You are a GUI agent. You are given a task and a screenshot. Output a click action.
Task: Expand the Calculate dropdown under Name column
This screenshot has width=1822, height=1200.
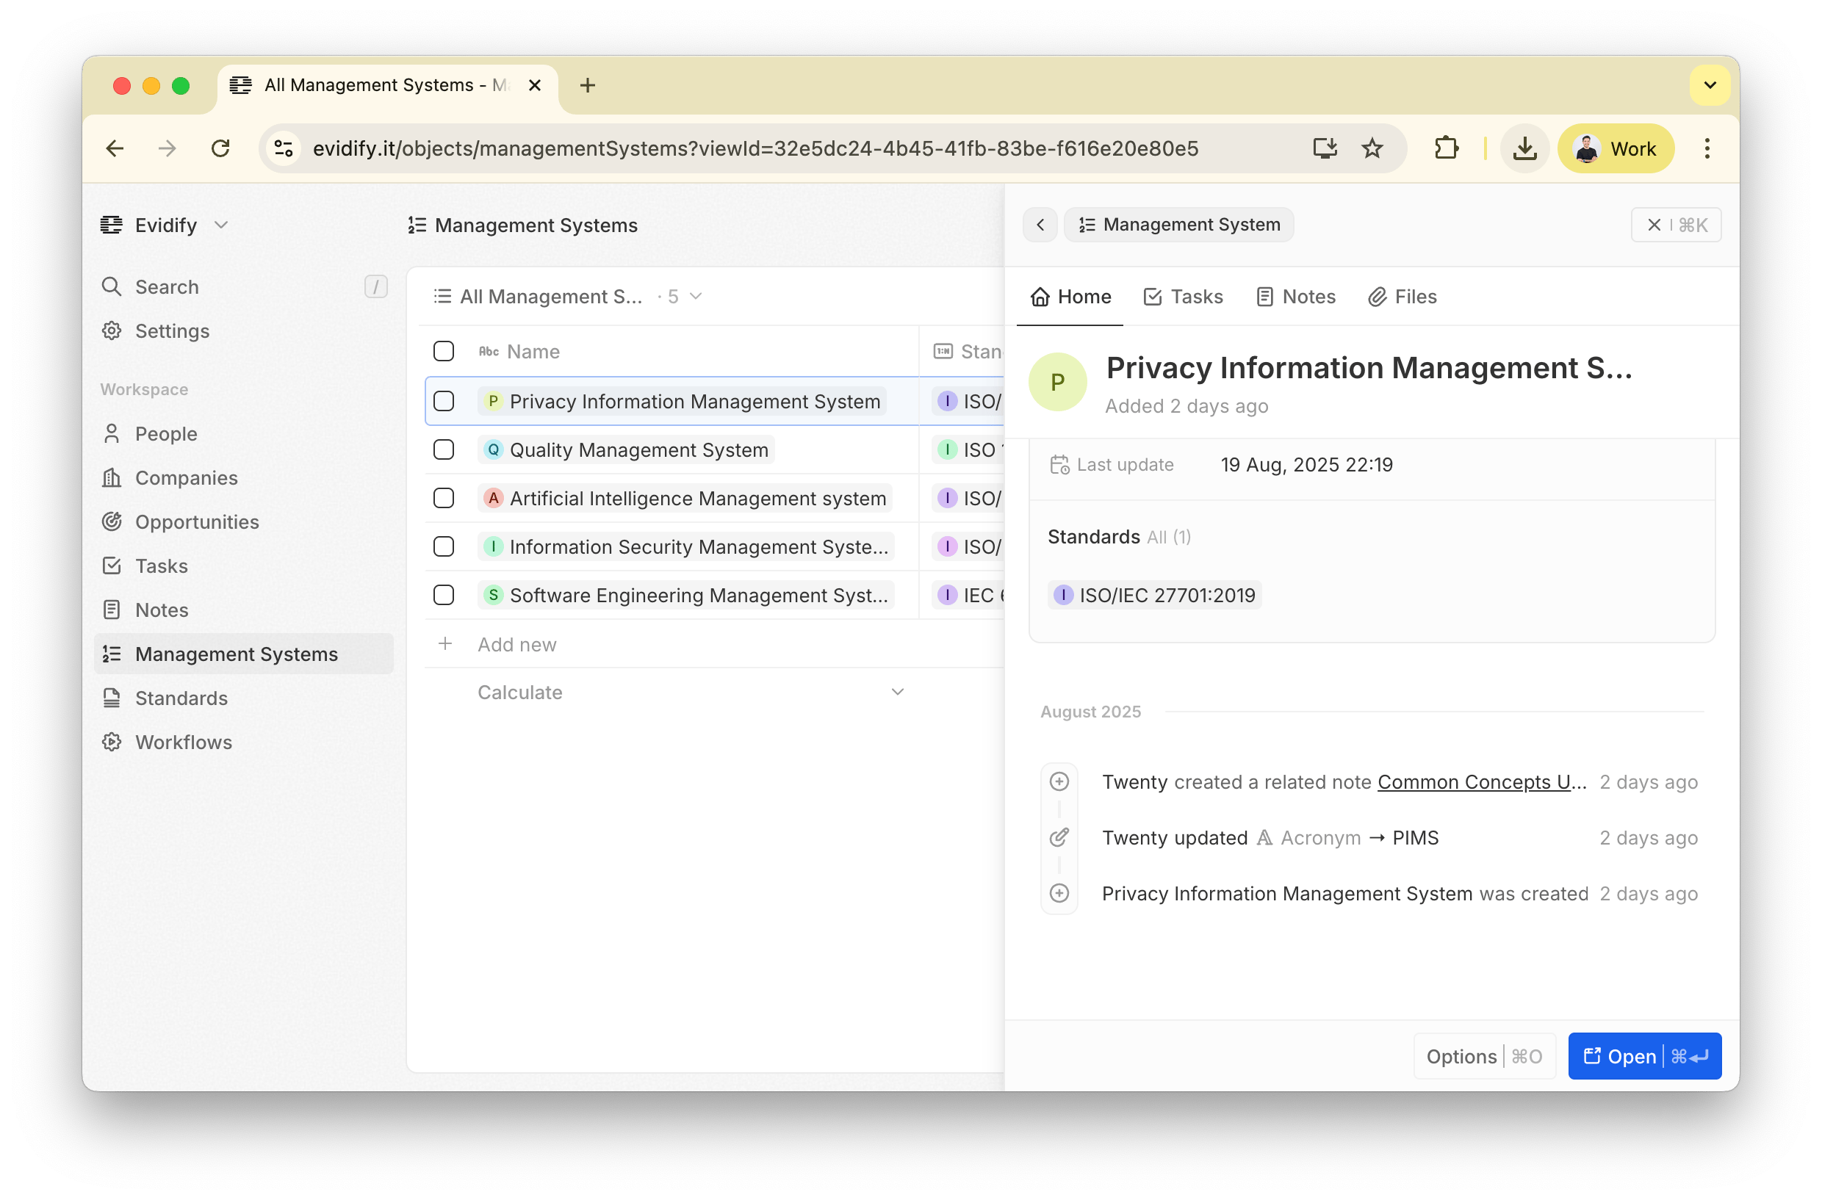click(897, 692)
